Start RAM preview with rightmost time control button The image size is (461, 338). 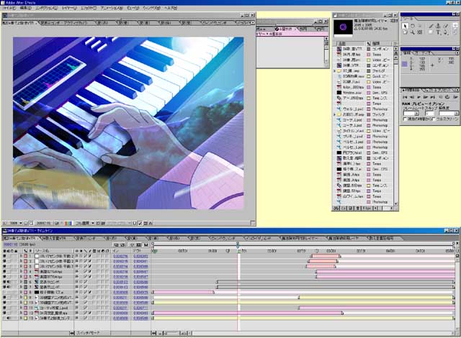(x=455, y=97)
